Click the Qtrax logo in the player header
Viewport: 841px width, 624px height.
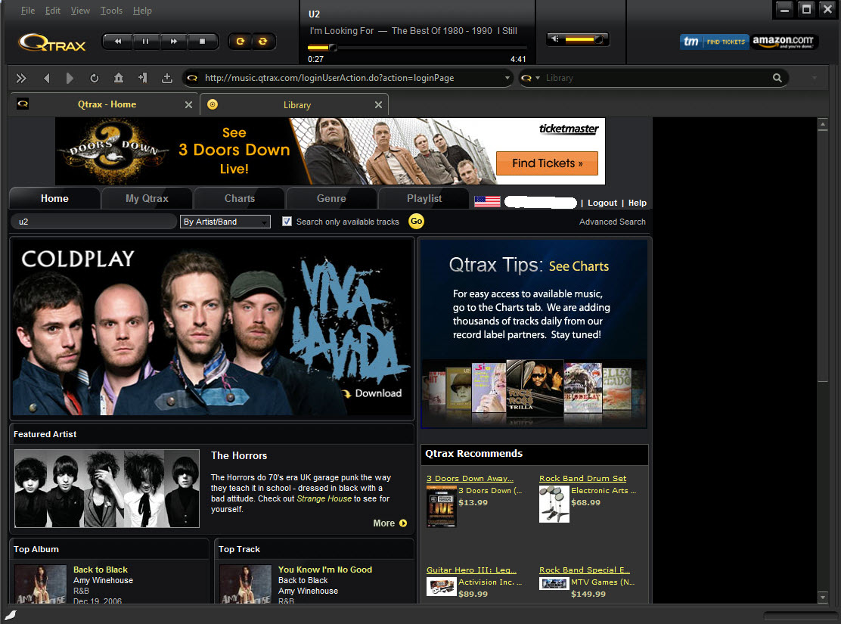click(x=52, y=42)
